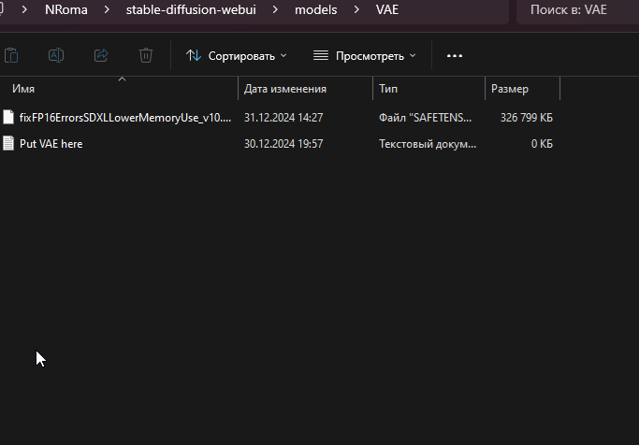Click the Rename icon in toolbar

click(56, 55)
